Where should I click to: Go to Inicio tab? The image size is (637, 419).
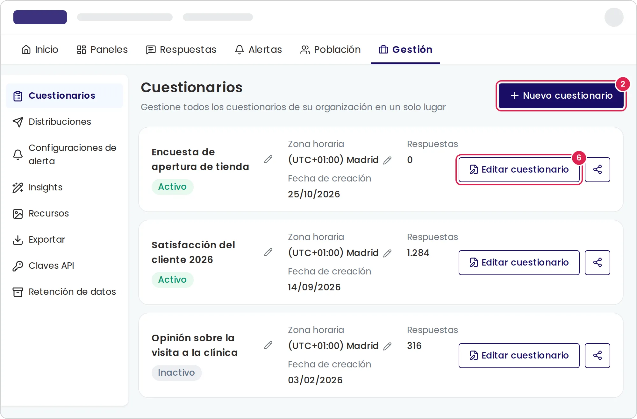40,49
